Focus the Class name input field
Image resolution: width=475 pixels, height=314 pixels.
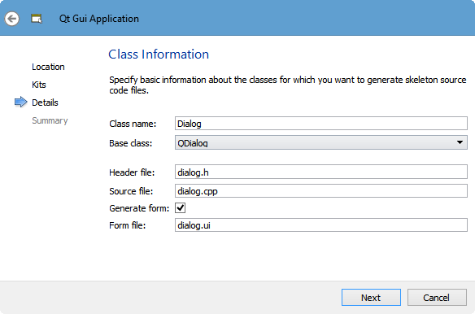pyautogui.click(x=321, y=124)
